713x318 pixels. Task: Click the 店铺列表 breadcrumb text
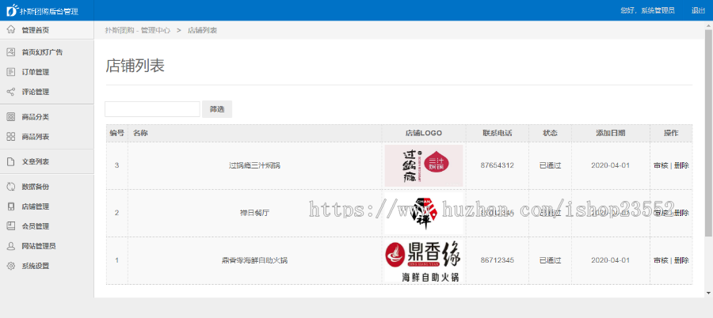tap(202, 30)
